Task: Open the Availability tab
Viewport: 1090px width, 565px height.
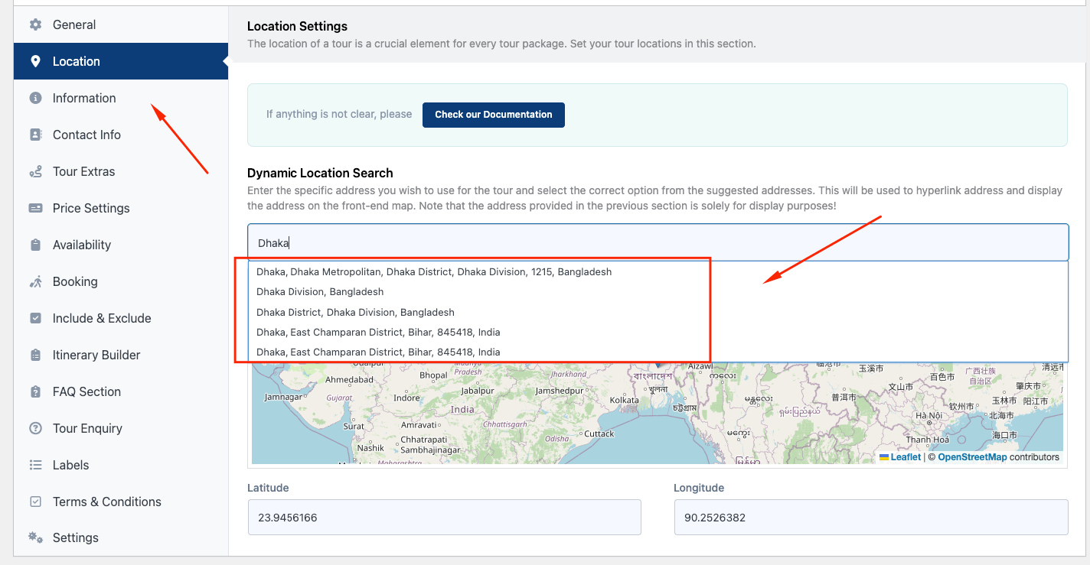Action: pos(82,245)
